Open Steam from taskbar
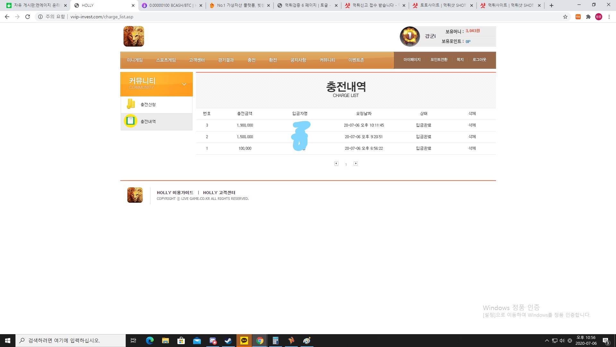The width and height of the screenshot is (616, 347). [228, 341]
